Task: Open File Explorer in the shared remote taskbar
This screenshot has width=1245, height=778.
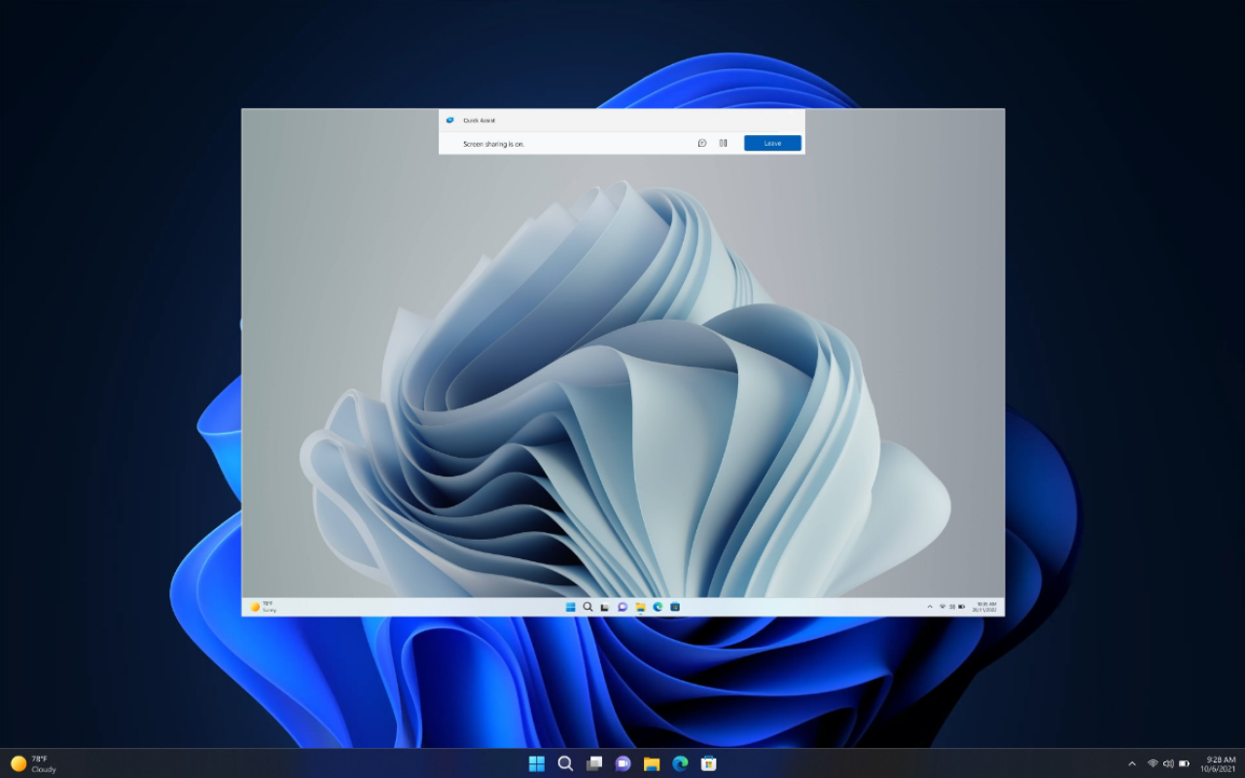Action: click(x=640, y=607)
